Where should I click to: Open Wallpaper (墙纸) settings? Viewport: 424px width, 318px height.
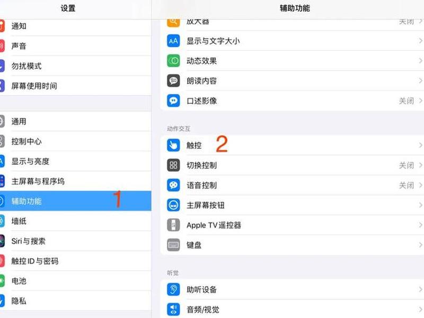pos(75,221)
